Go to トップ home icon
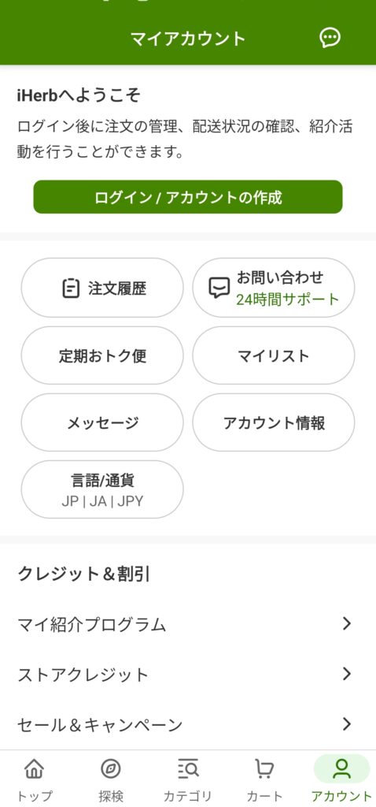The image size is (376, 807). coord(34,769)
